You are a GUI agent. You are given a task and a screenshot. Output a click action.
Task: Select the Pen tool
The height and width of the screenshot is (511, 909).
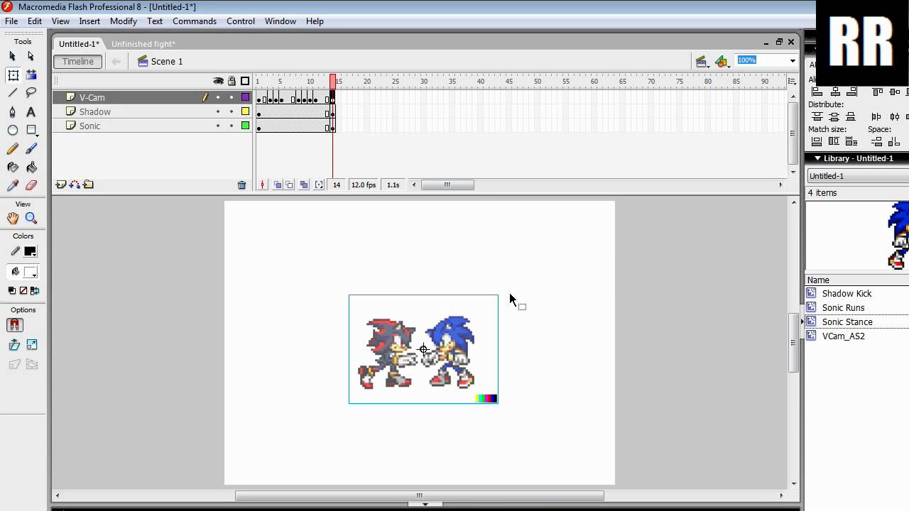[12, 112]
